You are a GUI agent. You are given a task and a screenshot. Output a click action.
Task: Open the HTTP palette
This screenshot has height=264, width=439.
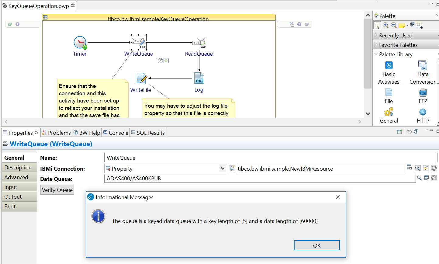[x=423, y=116]
